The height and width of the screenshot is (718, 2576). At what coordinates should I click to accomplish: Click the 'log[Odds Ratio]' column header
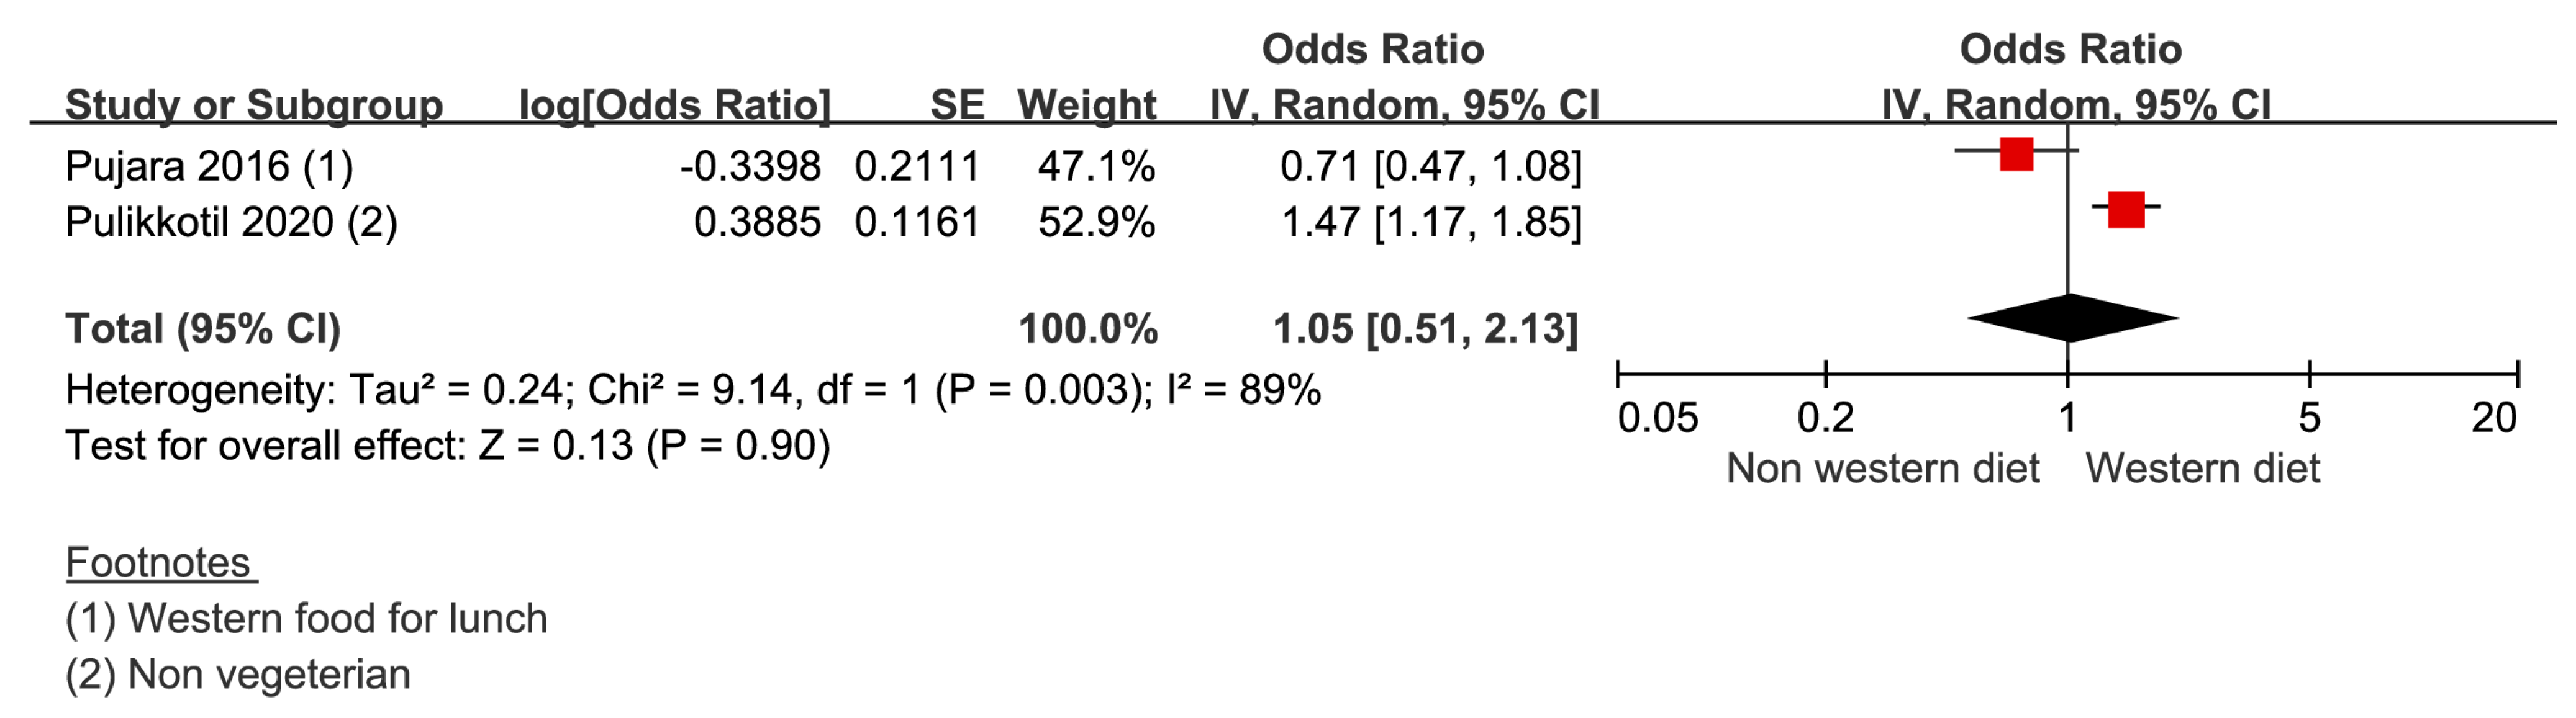click(674, 105)
